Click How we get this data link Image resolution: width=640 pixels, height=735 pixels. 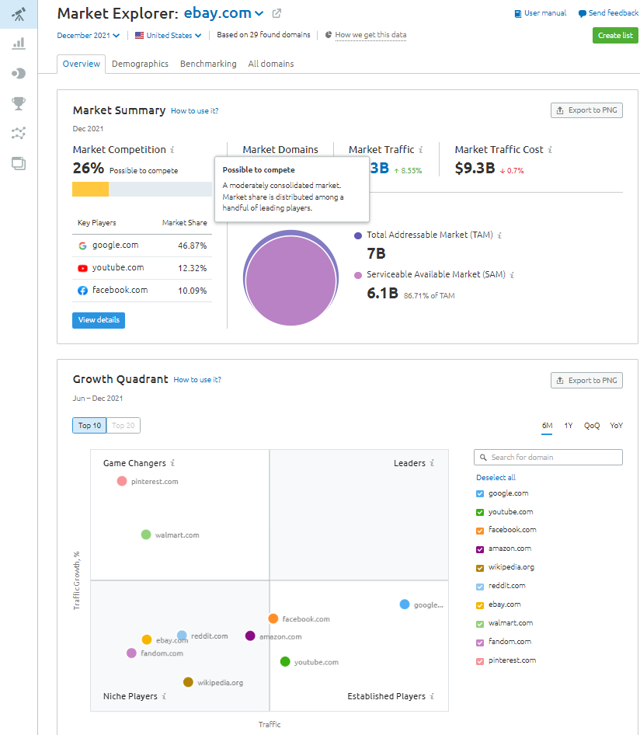370,35
